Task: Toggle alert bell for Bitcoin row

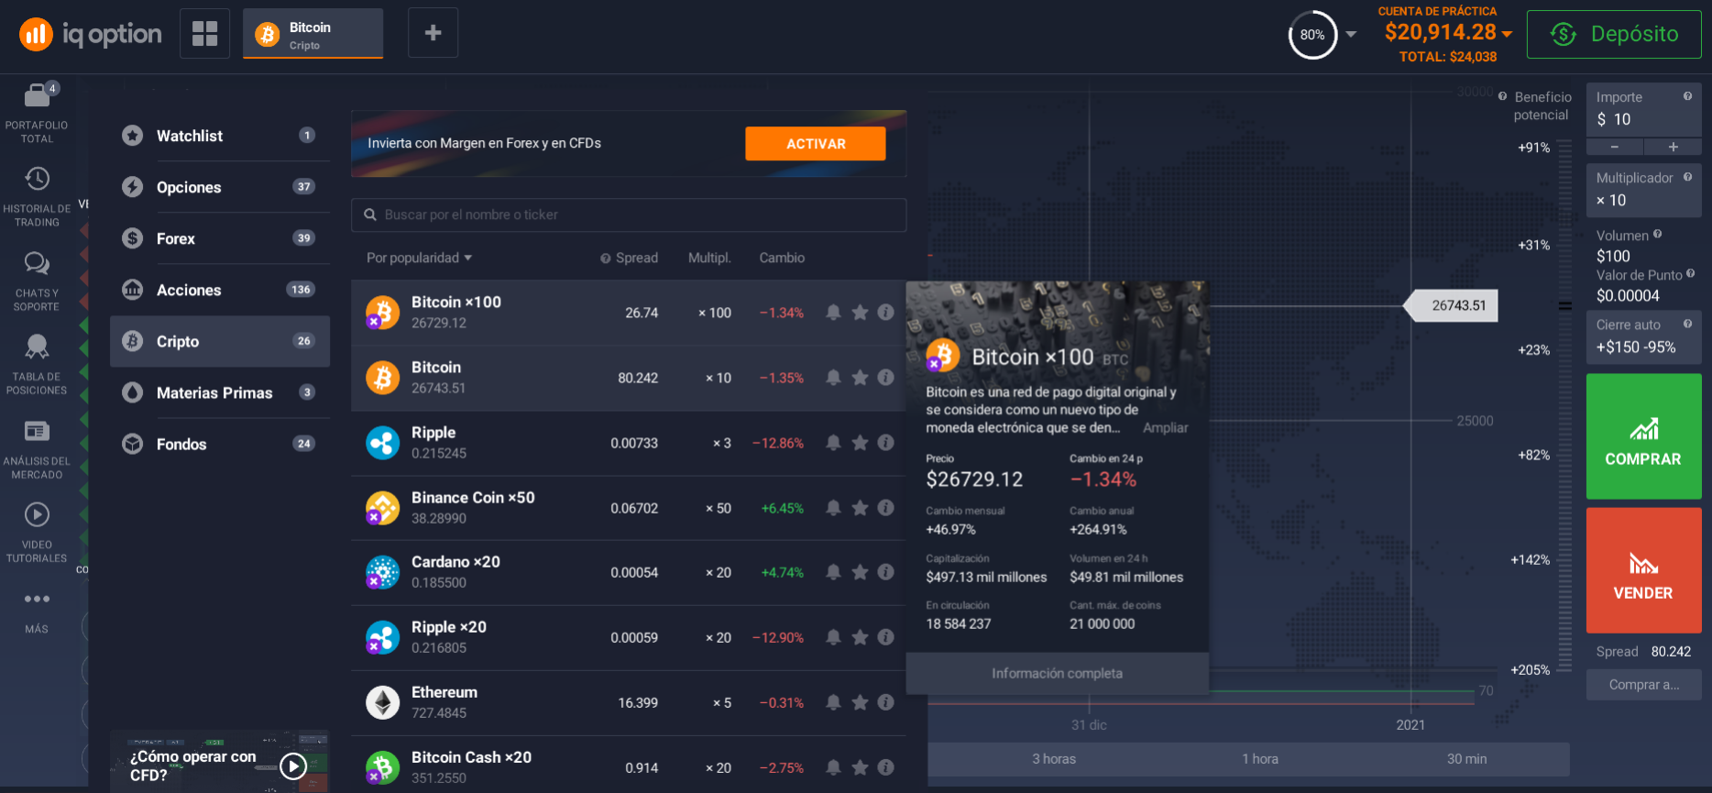Action: pos(833,377)
